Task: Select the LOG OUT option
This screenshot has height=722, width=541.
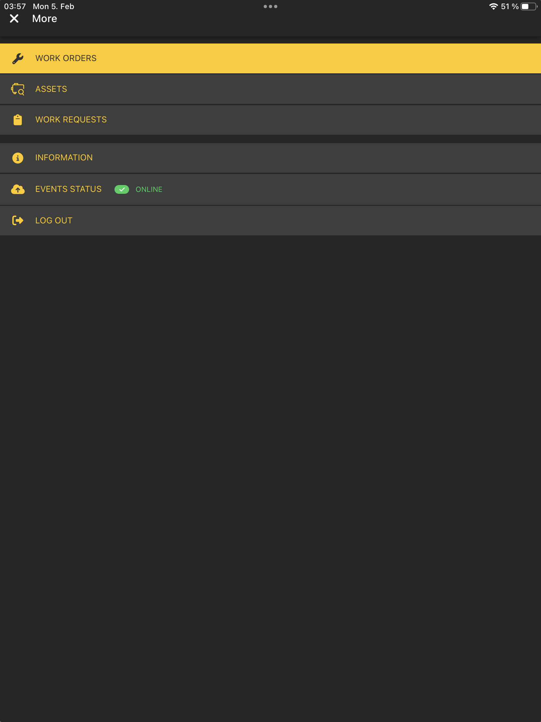Action: [270, 221]
